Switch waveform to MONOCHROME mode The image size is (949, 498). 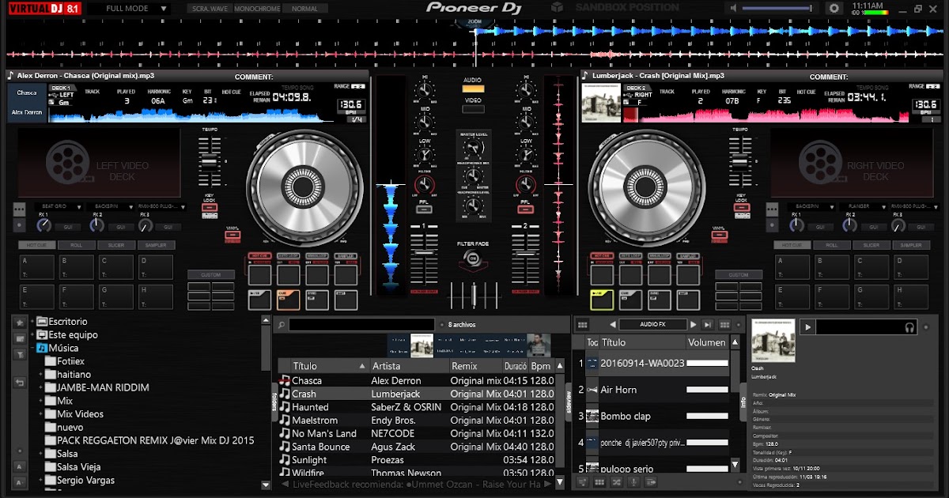[259, 9]
